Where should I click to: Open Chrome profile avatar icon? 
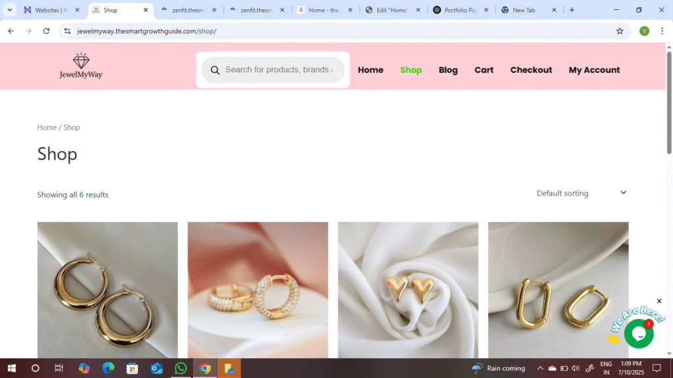(644, 31)
